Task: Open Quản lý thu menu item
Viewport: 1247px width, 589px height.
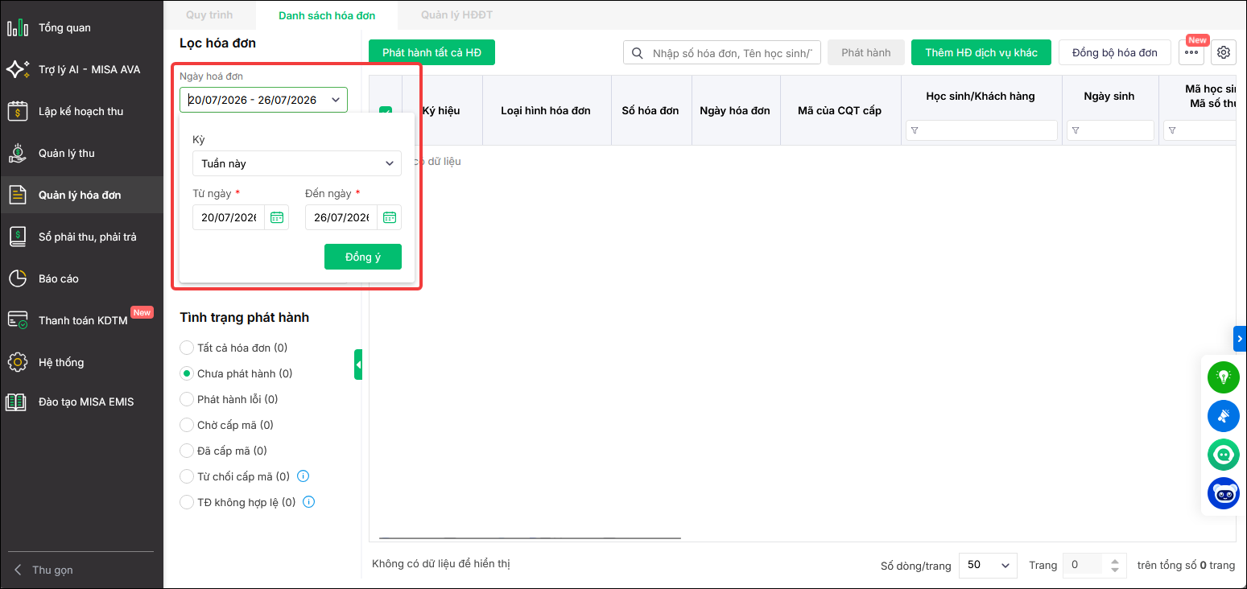Action: (81, 154)
